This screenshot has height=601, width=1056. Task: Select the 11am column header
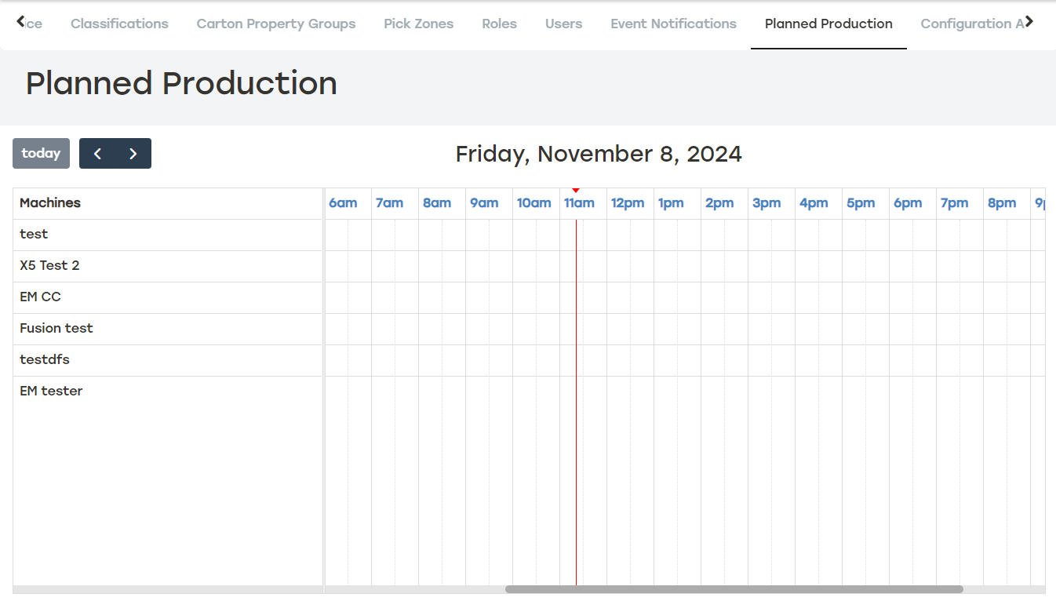tap(579, 202)
